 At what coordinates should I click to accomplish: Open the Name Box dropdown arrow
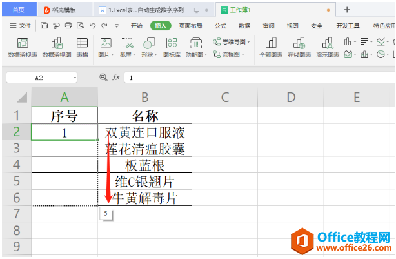[x=75, y=77]
